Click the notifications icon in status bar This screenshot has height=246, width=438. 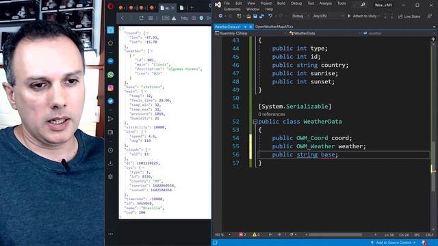[424, 243]
